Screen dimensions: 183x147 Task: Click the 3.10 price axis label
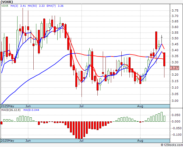pos(175,87)
